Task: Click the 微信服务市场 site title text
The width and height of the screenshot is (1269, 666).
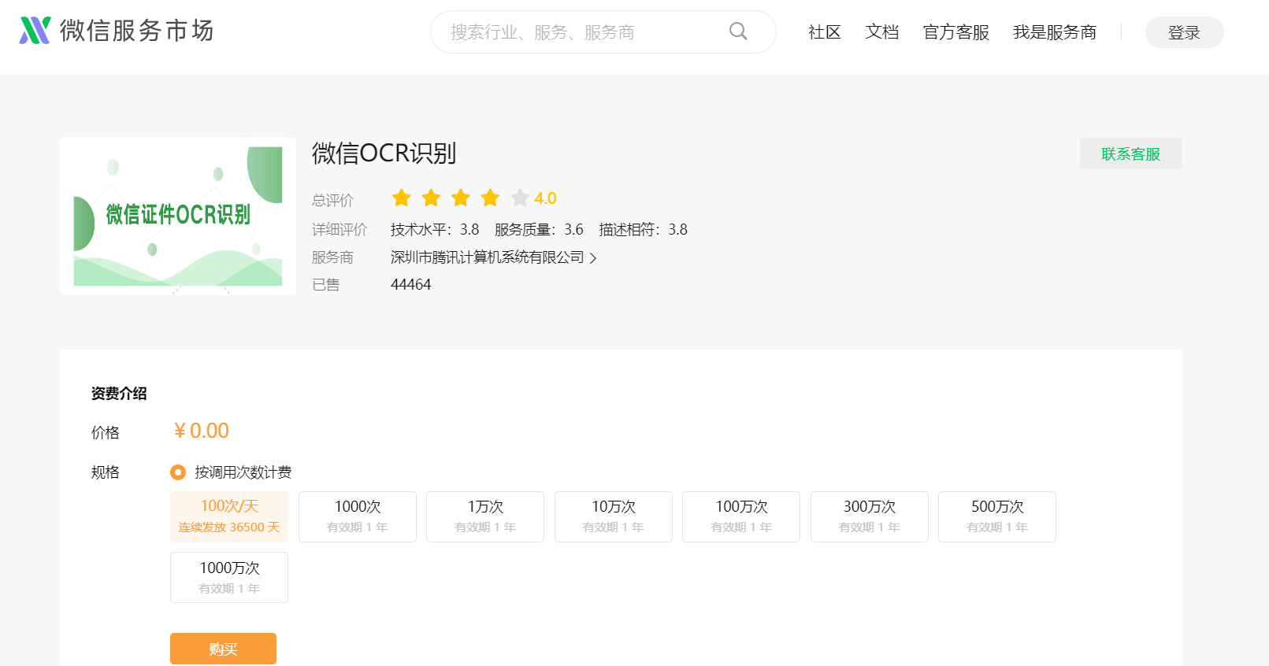Action: coord(137,31)
